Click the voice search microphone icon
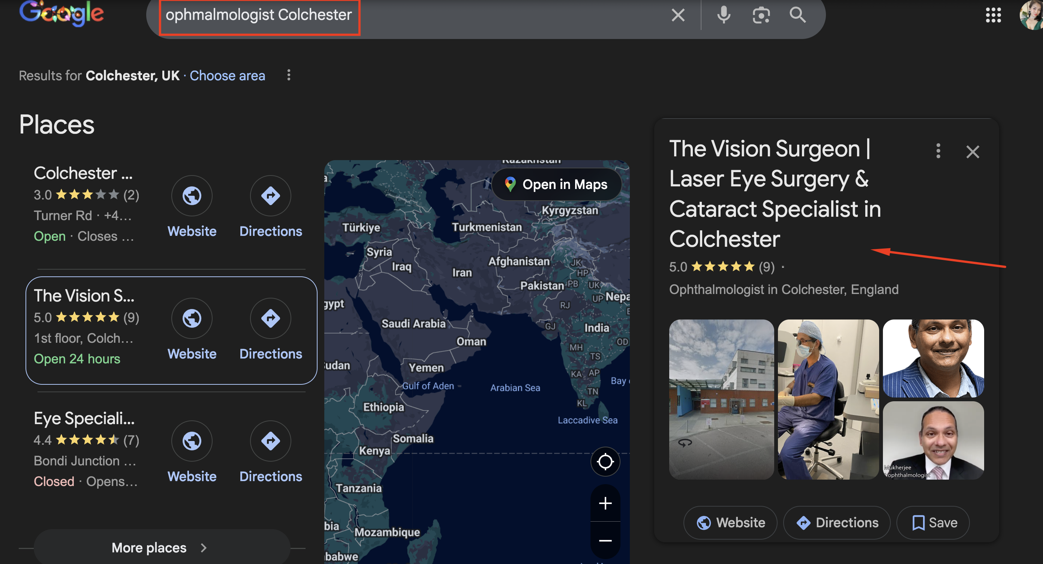Viewport: 1043px width, 564px height. [724, 15]
